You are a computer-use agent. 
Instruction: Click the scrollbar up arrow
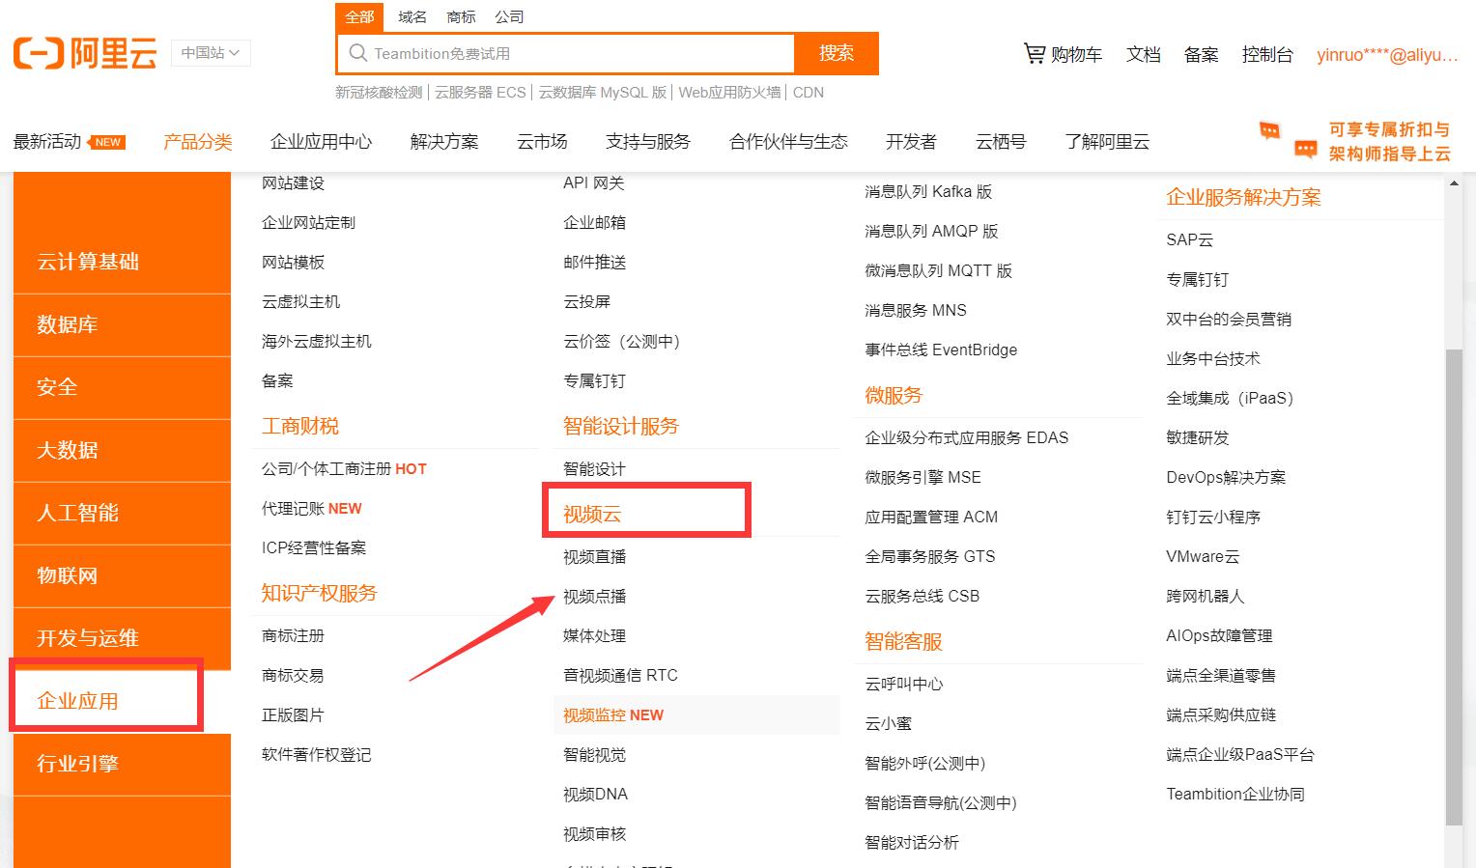tap(1454, 183)
